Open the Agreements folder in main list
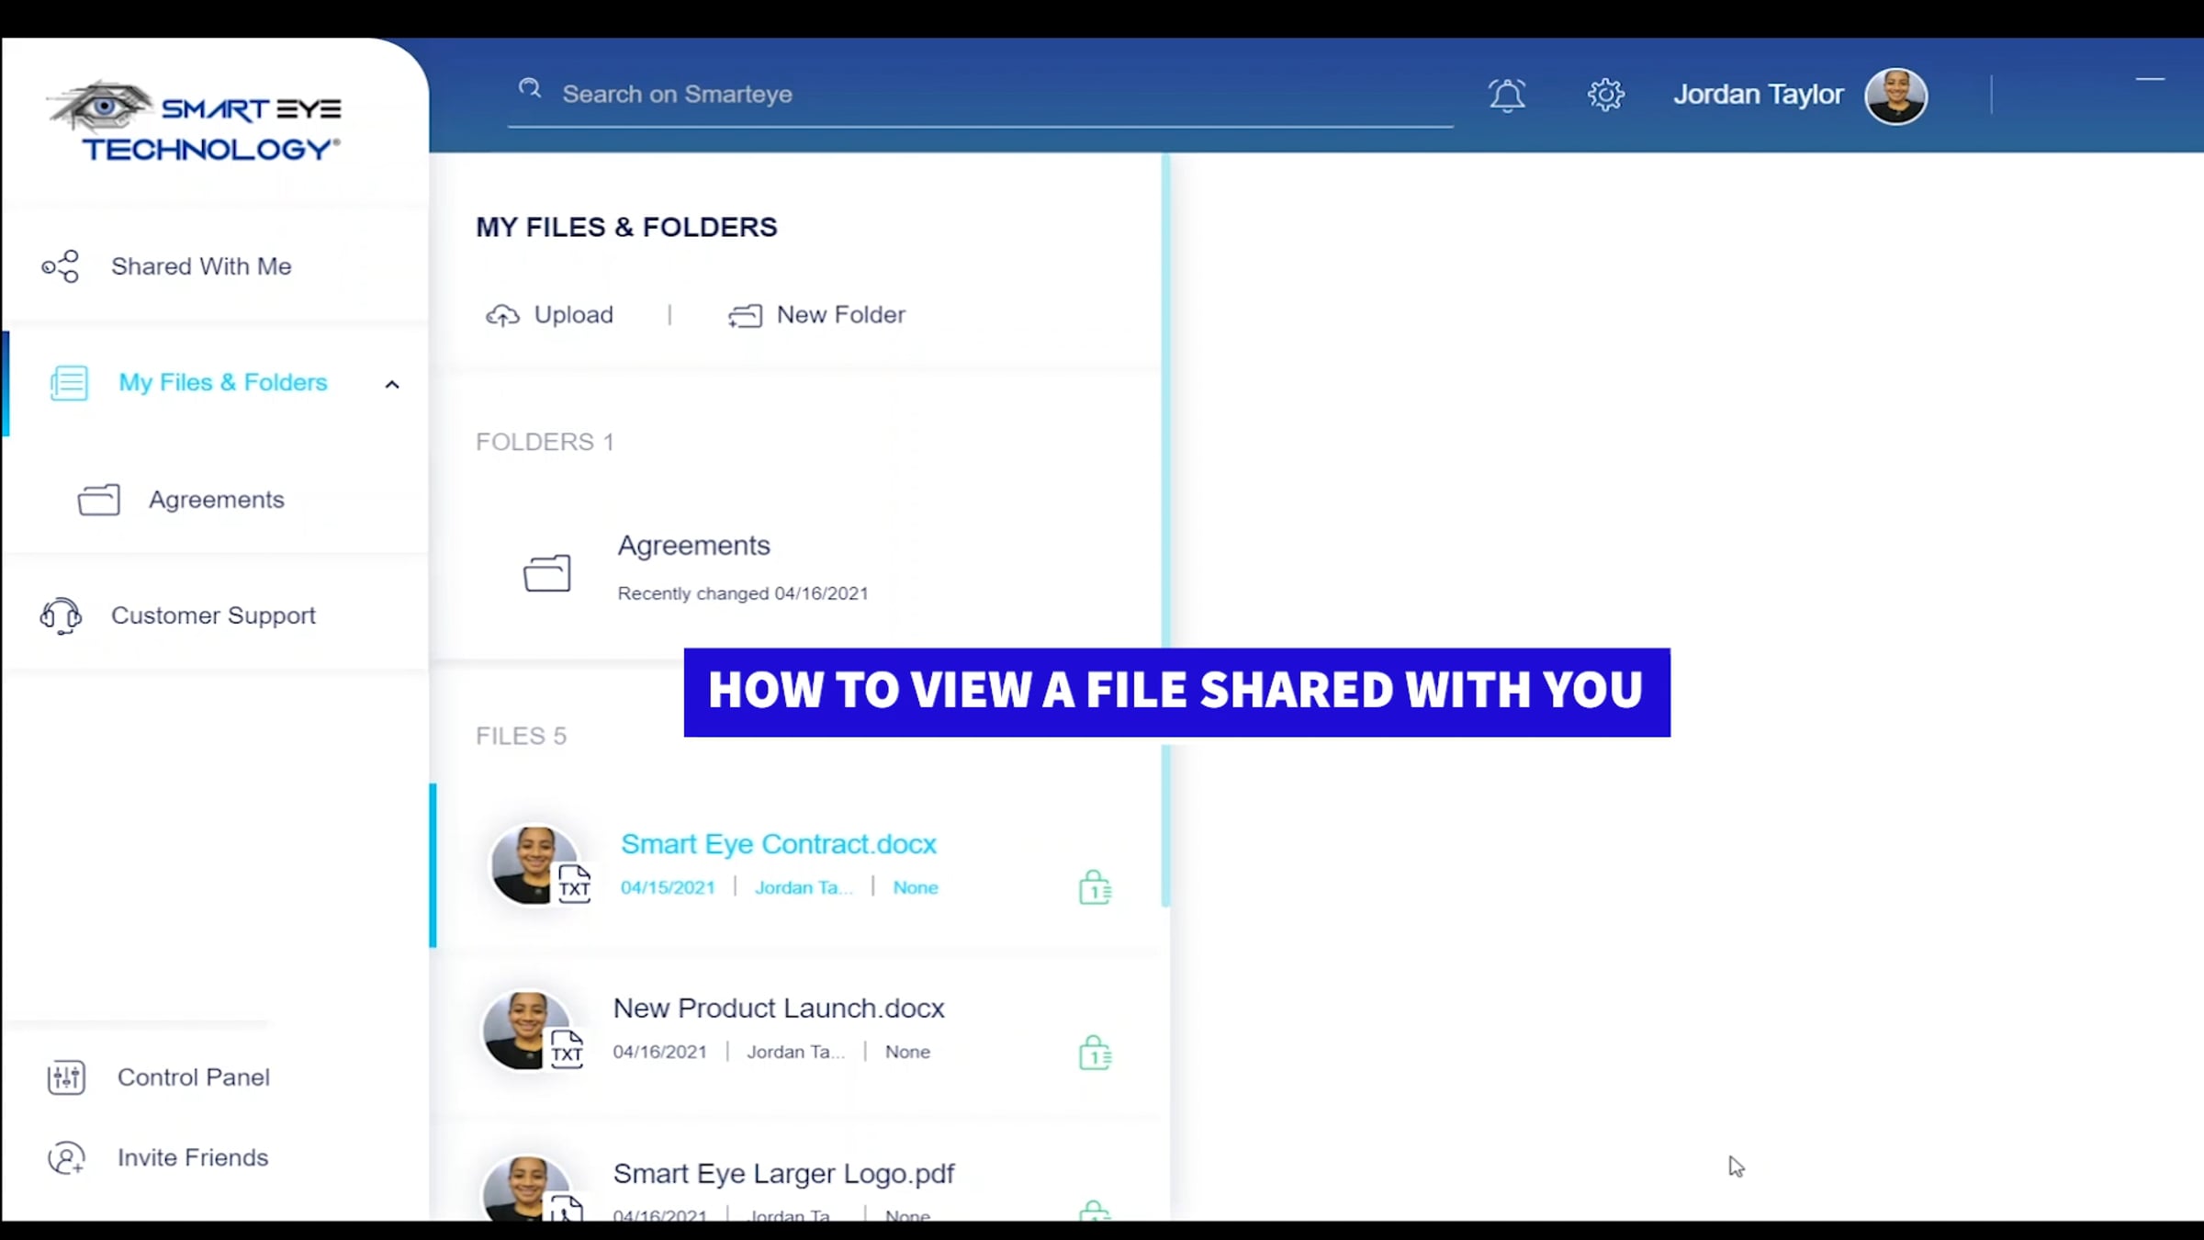 tap(693, 547)
